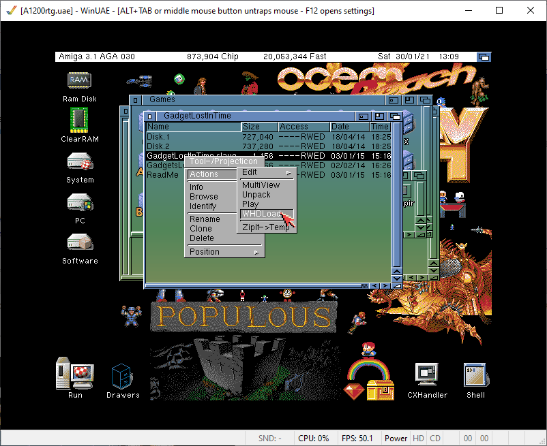Sort by the Time column header
The height and width of the screenshot is (446, 547).
pos(381,127)
